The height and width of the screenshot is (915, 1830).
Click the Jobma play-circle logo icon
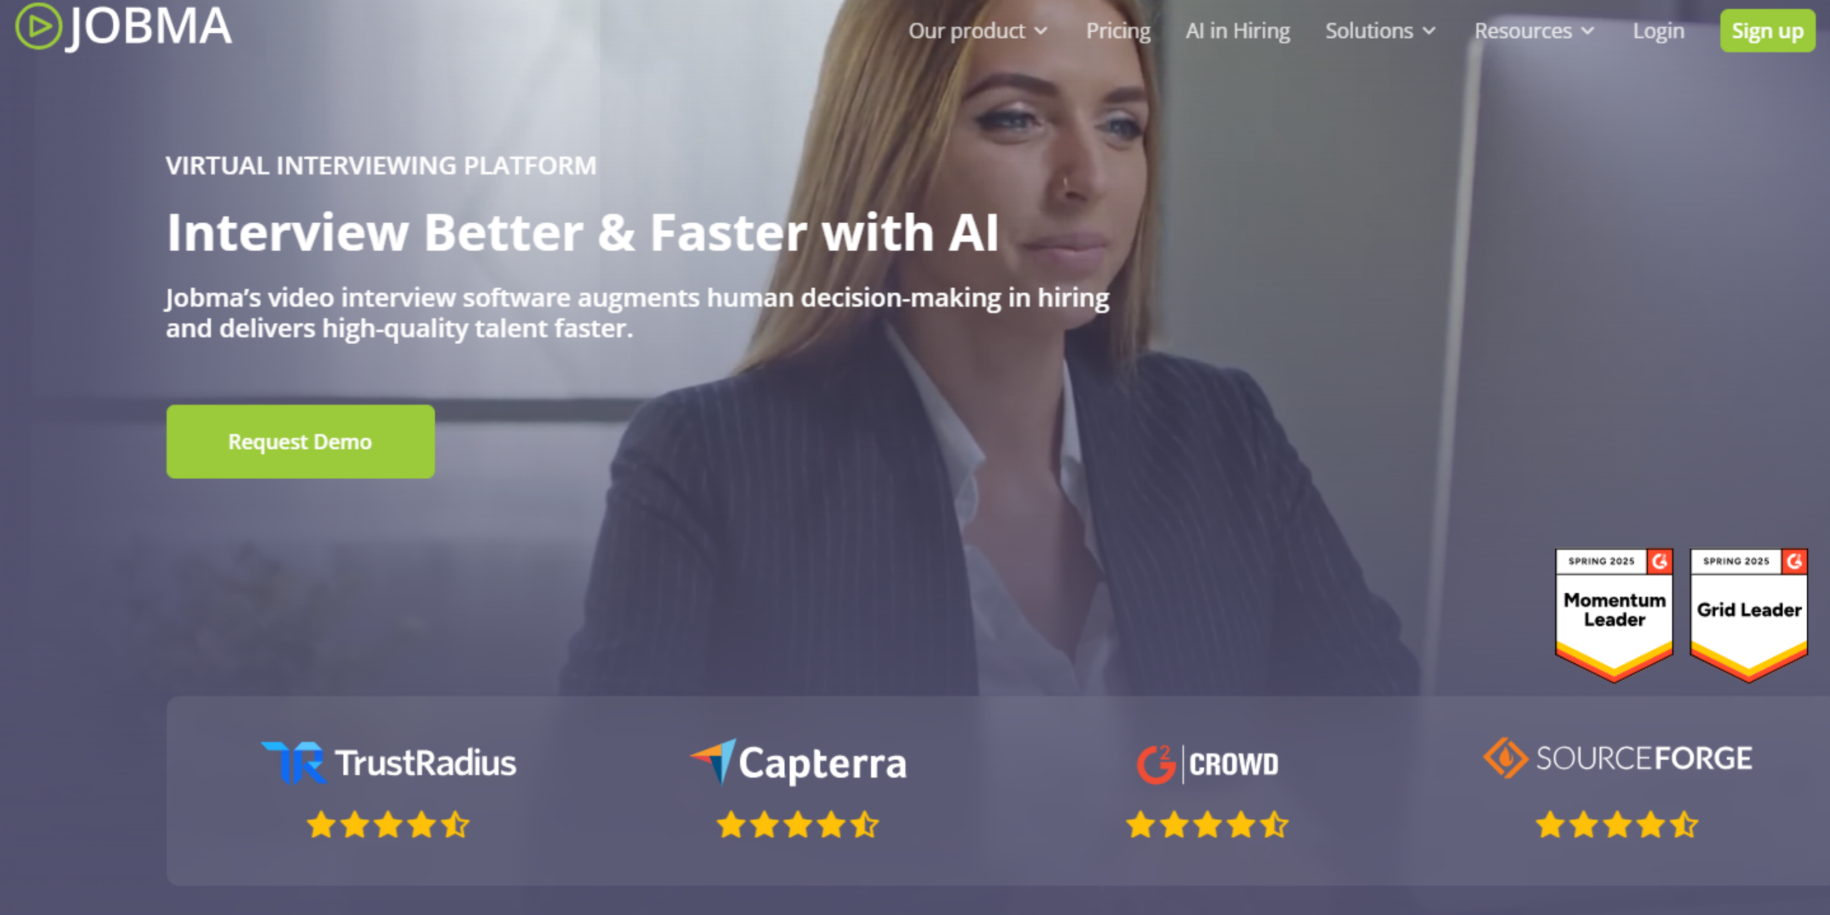point(39,26)
